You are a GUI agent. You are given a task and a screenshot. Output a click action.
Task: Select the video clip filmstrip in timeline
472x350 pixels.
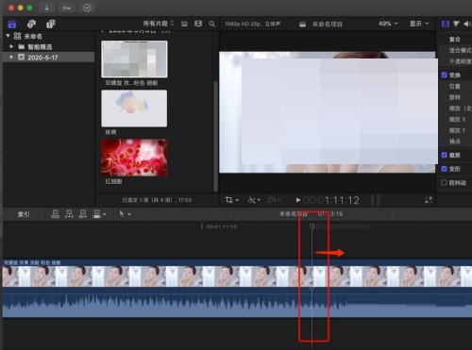click(237, 276)
